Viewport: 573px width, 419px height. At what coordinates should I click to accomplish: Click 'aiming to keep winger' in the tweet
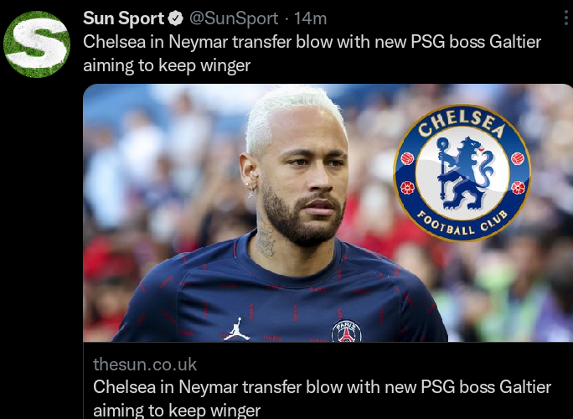[x=167, y=66]
